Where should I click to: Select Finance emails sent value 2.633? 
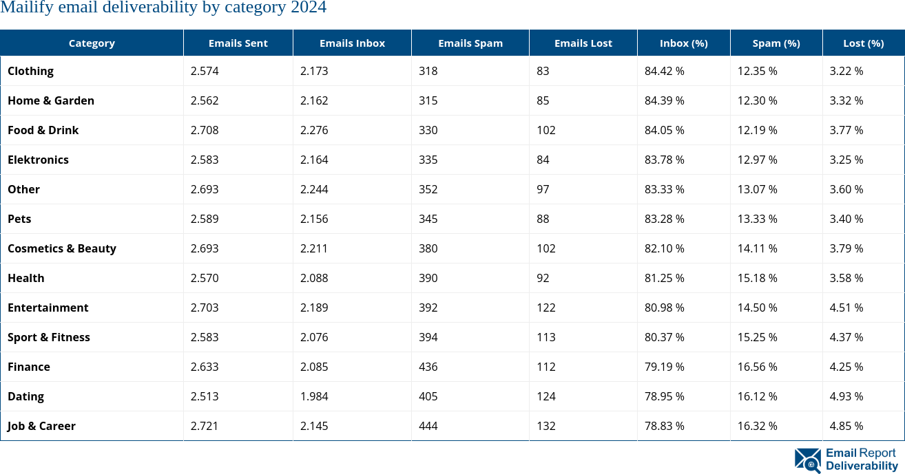(x=205, y=367)
